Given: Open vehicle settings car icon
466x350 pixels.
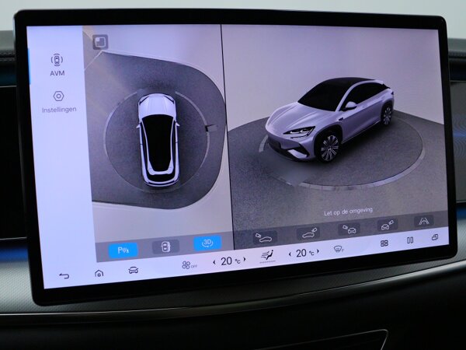Looking at the screenshot, I should [x=133, y=270].
